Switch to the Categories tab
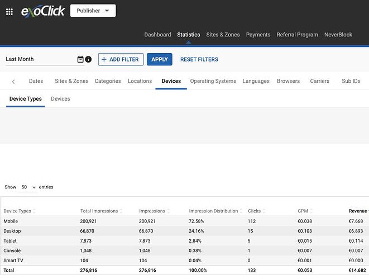This screenshot has height=279, width=369. point(108,81)
